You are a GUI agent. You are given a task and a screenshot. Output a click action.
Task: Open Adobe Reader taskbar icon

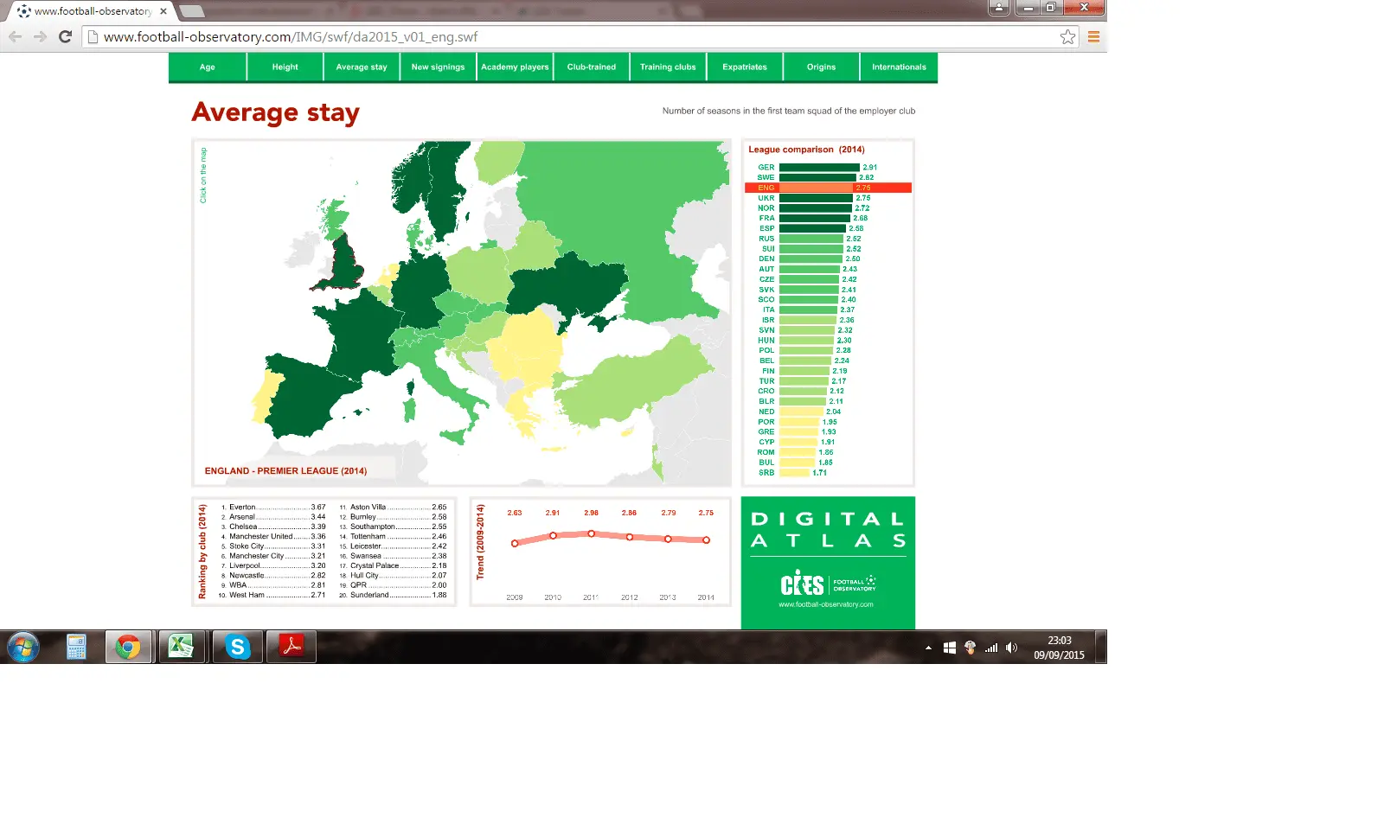(292, 647)
